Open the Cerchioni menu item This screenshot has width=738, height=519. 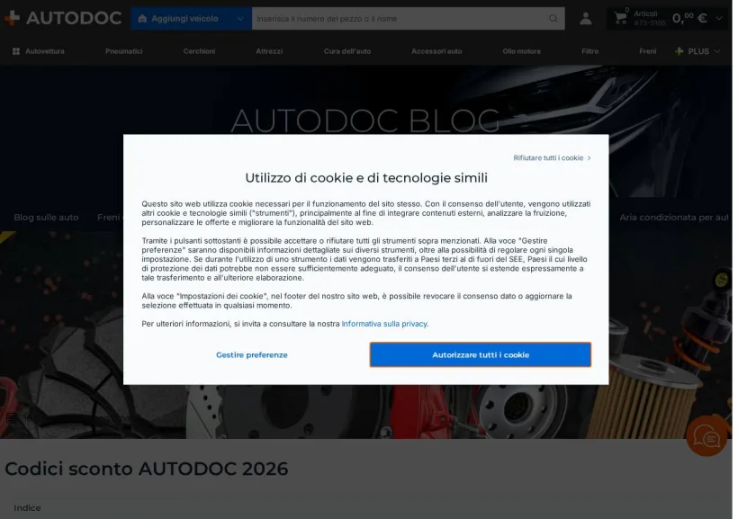point(199,51)
